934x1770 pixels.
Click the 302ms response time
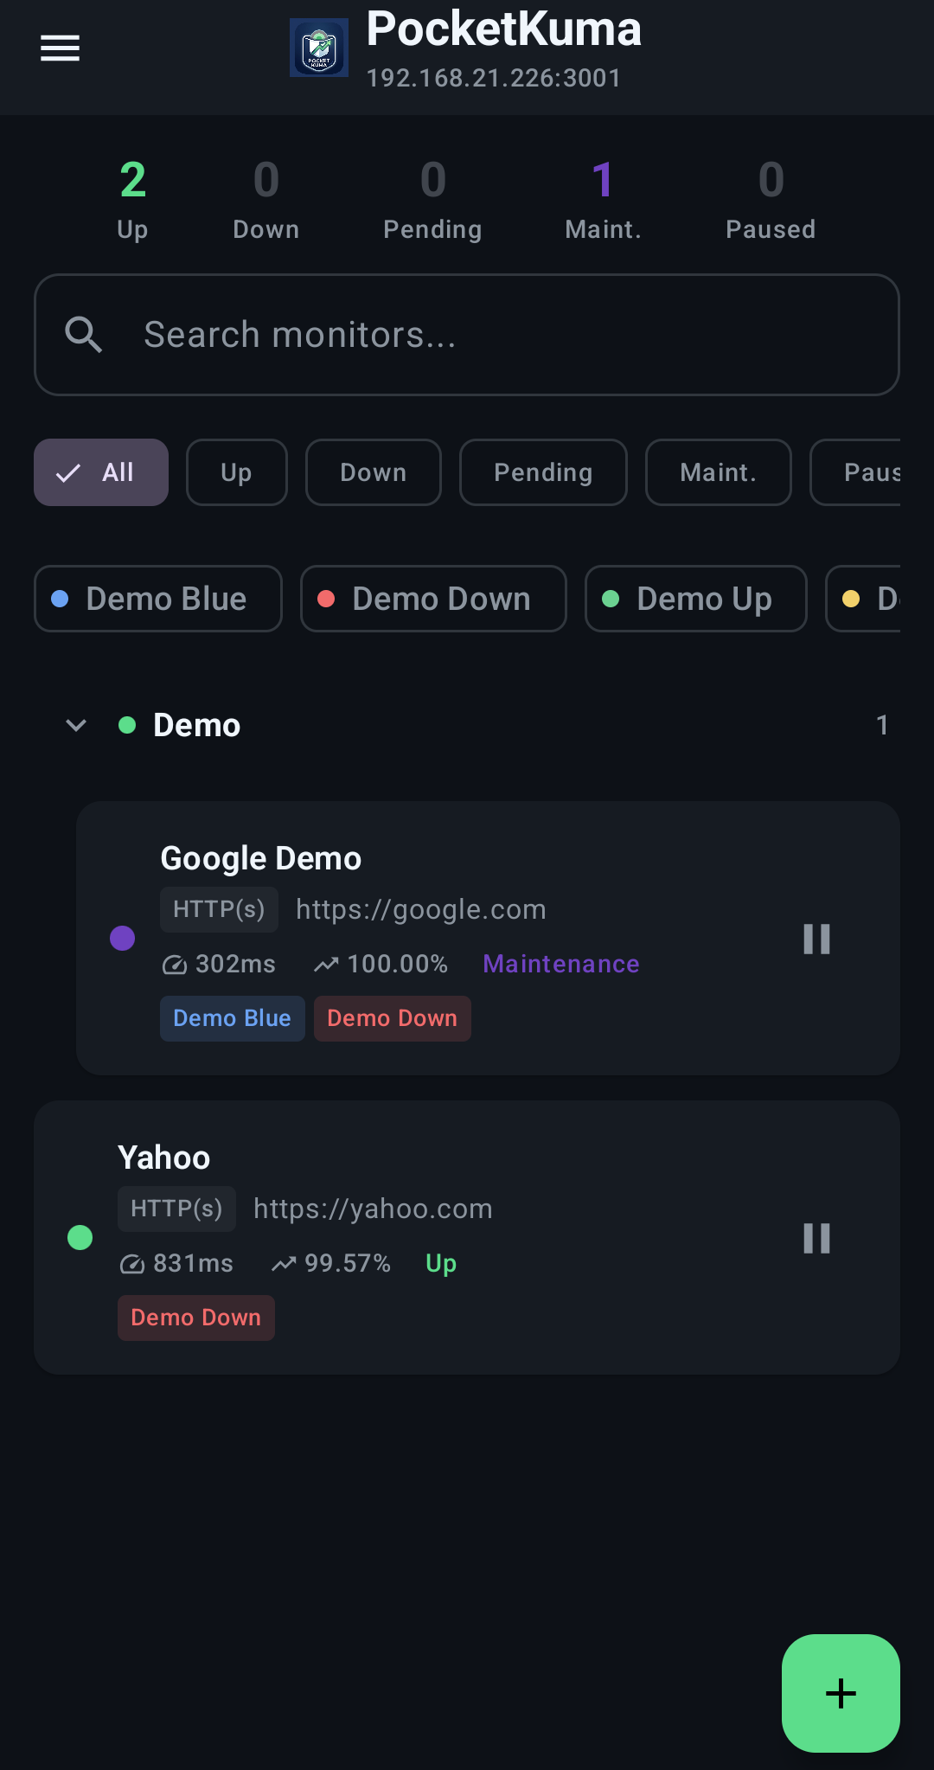[x=235, y=964]
